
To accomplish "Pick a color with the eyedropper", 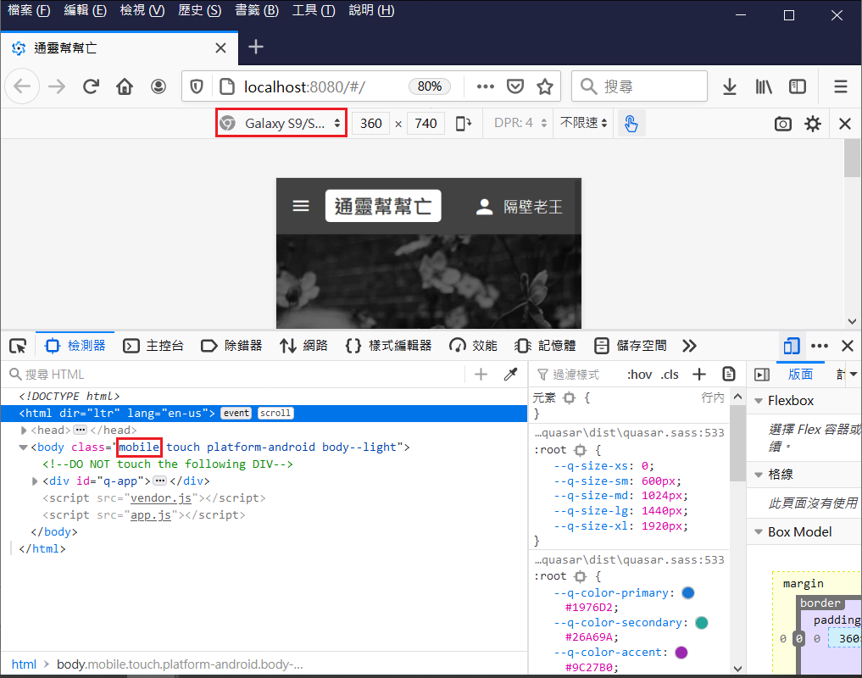I will point(511,375).
